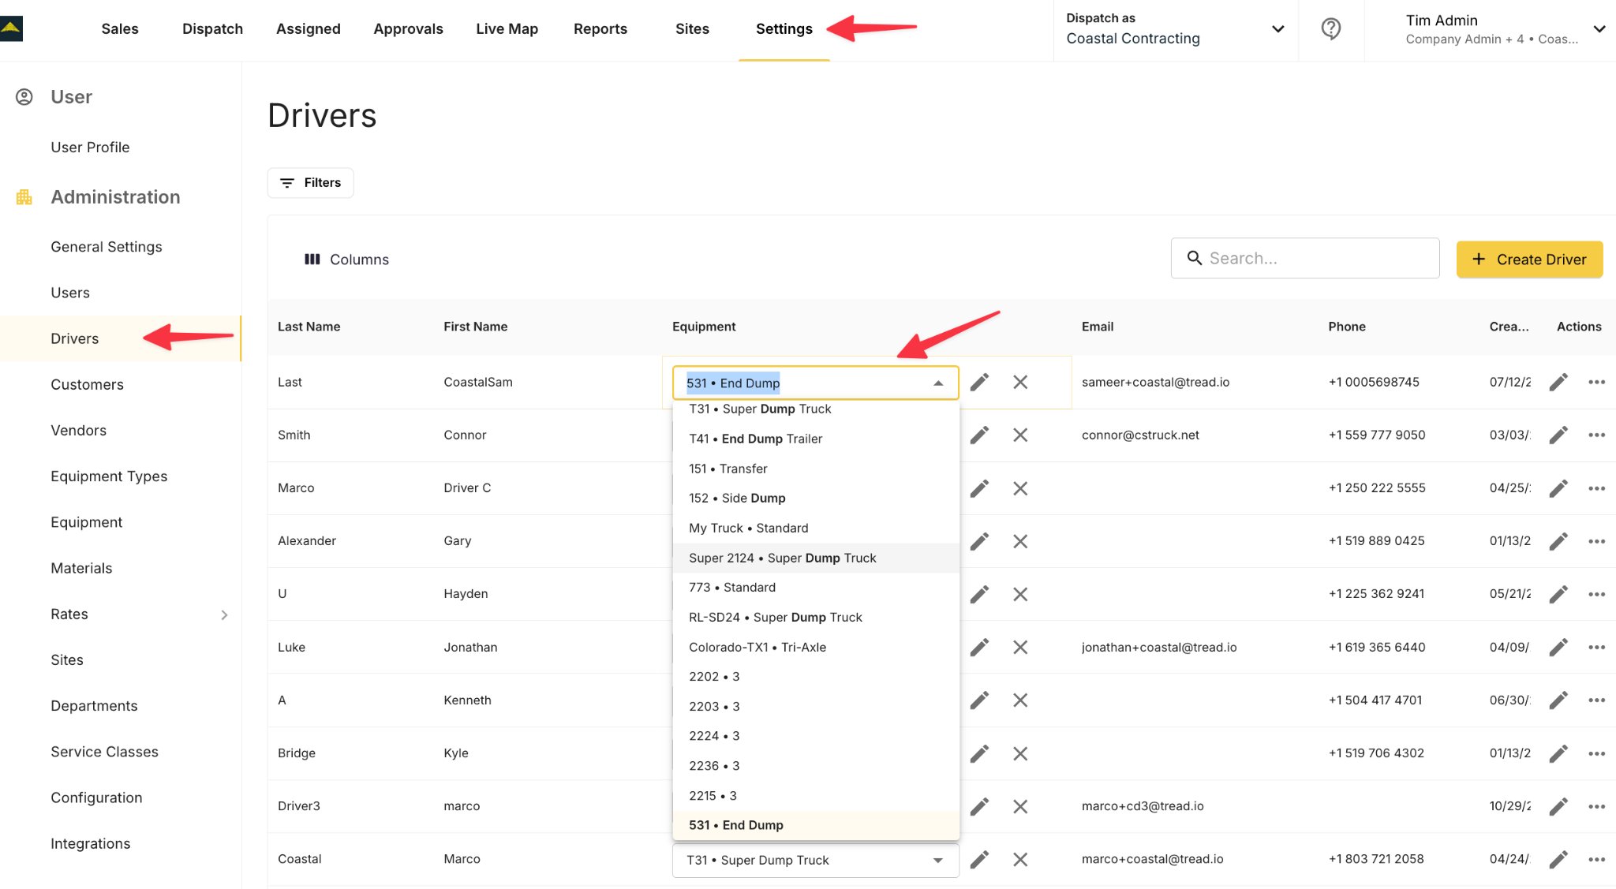Choose 152 Side Dump option

816,498
